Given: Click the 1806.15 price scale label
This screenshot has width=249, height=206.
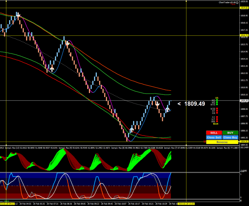Looking at the screenshot, I should pyautogui.click(x=244, y=131).
